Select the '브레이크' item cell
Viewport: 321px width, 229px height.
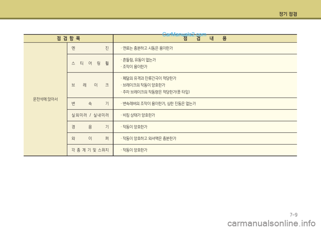(x=90, y=85)
